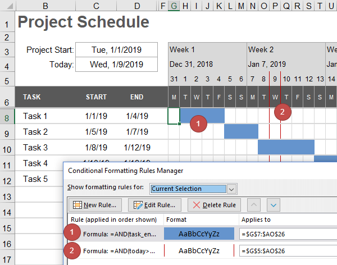Select the entire sheet corner triangle
This screenshot has height=265, width=337.
9,6
